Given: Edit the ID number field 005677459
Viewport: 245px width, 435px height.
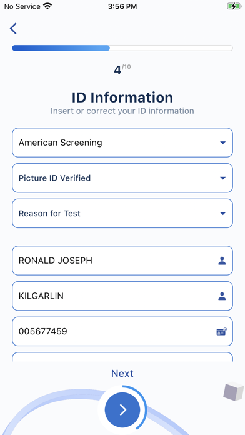Looking at the screenshot, I should 122,331.
